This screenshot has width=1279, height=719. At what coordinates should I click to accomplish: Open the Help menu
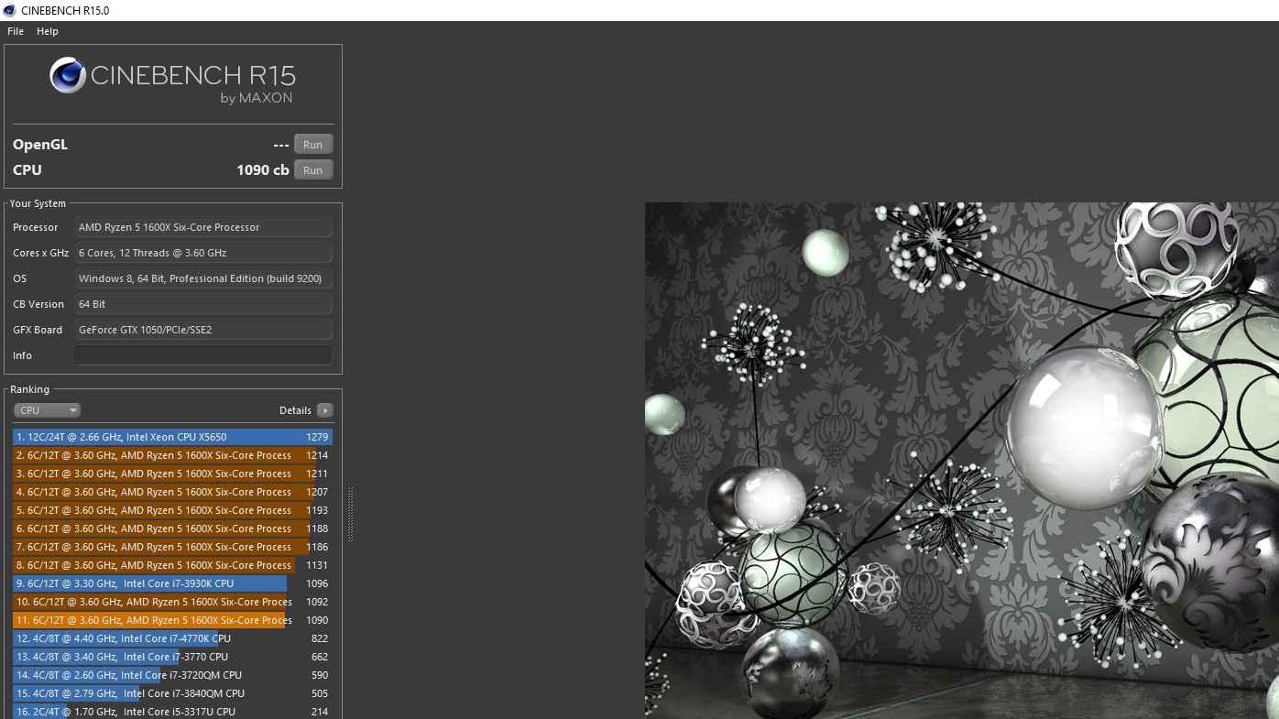[48, 31]
